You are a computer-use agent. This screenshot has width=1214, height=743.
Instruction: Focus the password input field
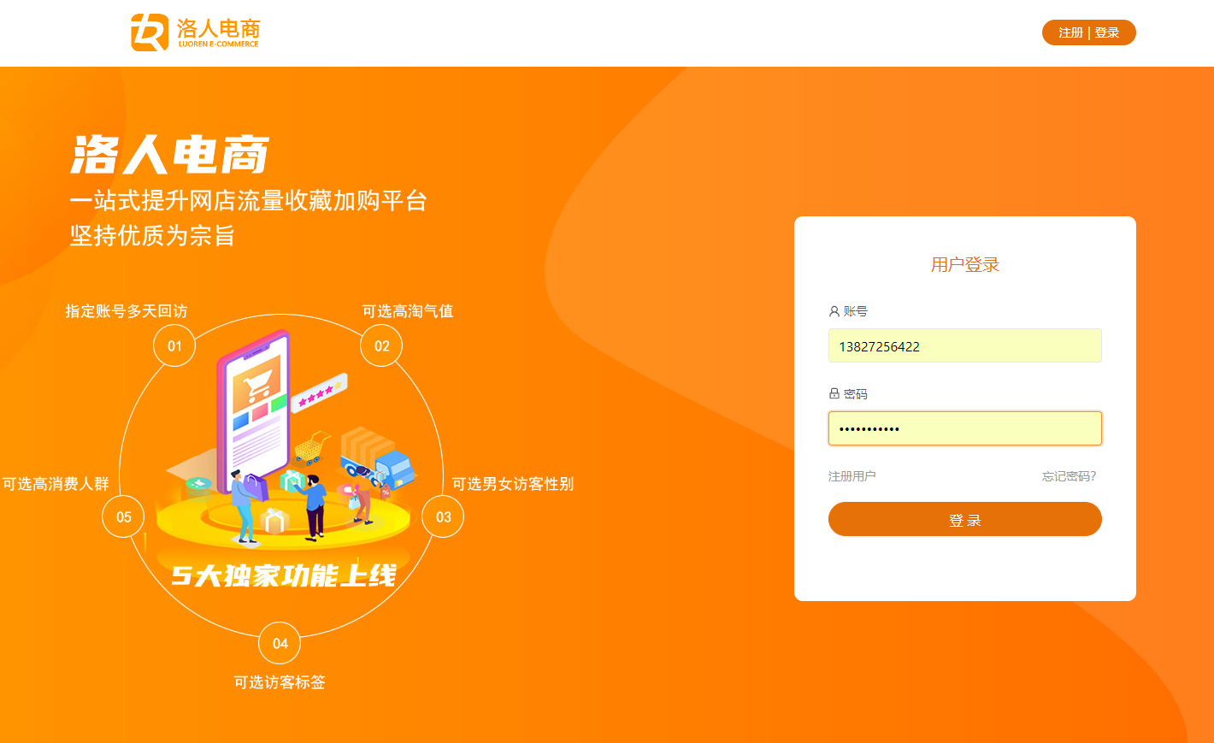[964, 428]
